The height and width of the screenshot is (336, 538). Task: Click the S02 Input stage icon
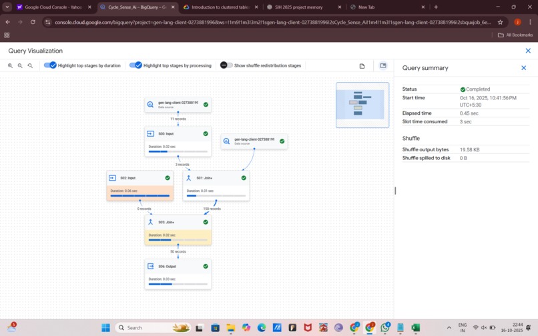coord(112,178)
